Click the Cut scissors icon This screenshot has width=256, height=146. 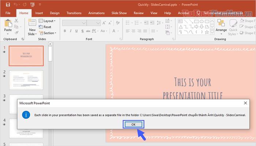(16, 21)
